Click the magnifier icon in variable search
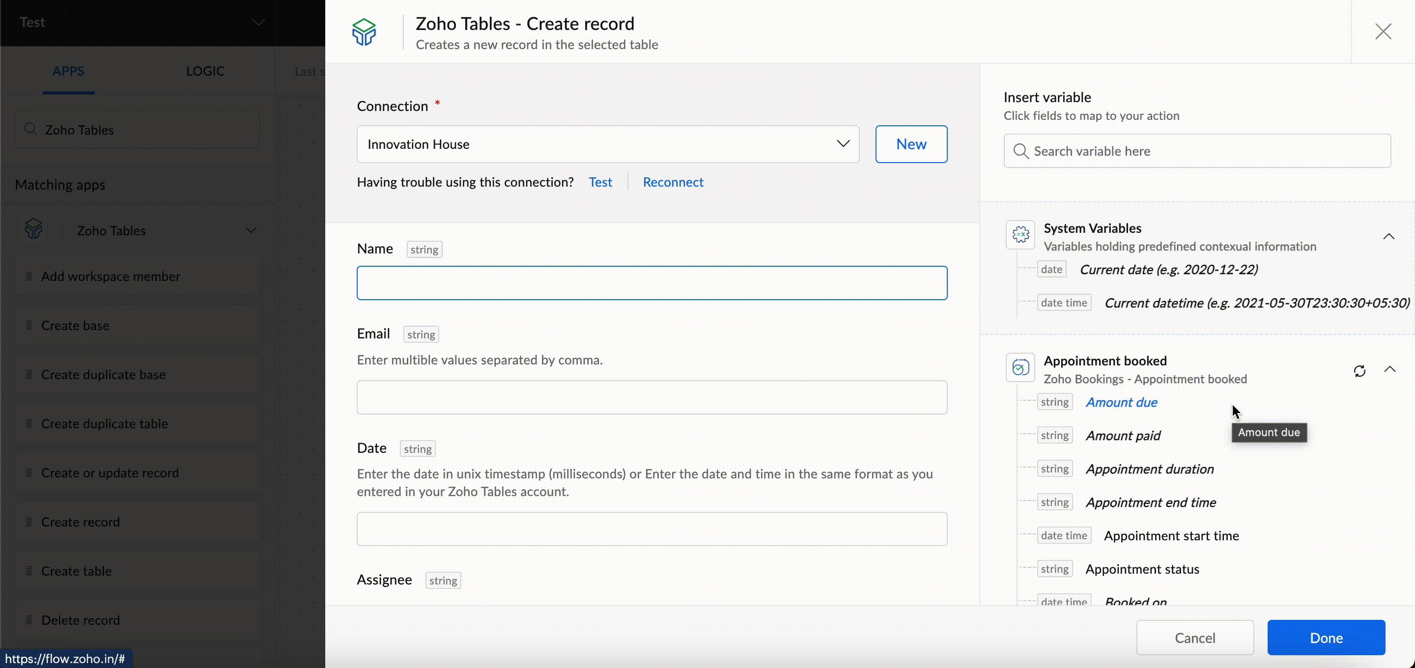 coord(1020,151)
